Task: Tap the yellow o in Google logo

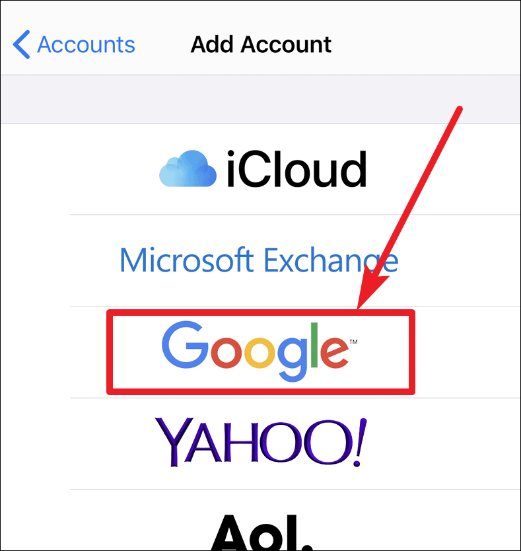Action: 259,352
